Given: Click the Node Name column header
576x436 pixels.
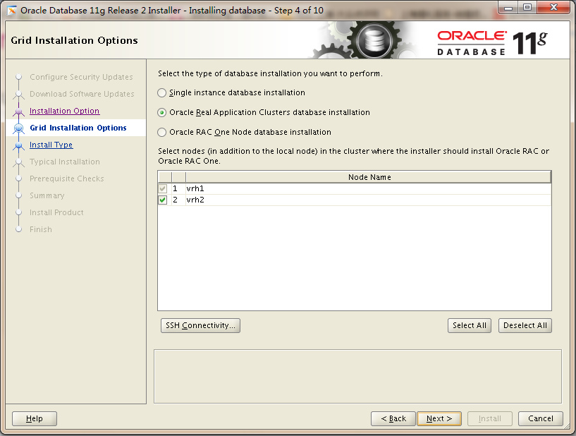Looking at the screenshot, I should point(369,177).
